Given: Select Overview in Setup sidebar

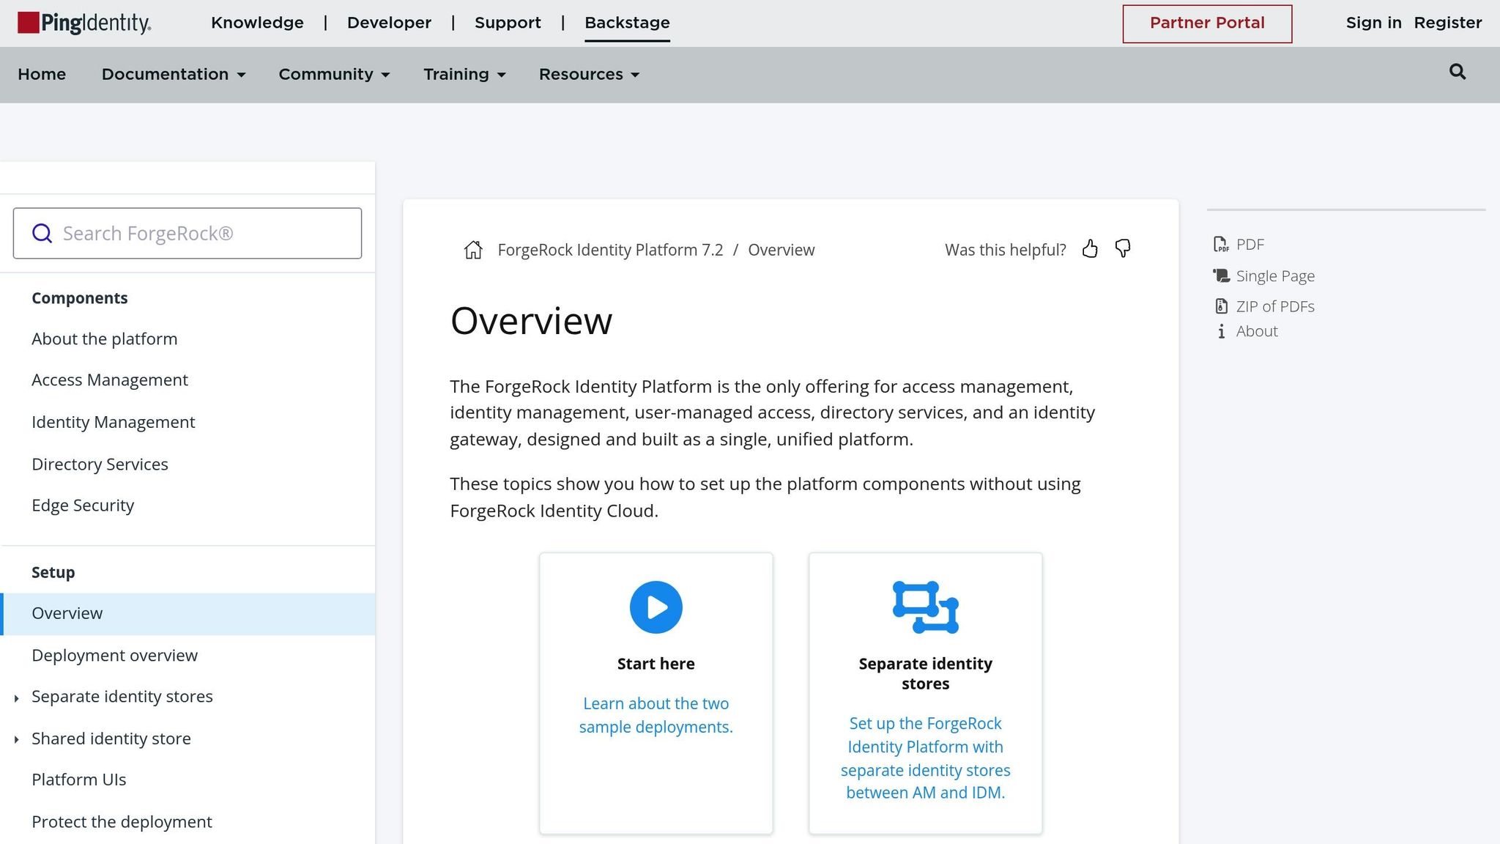Looking at the screenshot, I should click(x=187, y=614).
